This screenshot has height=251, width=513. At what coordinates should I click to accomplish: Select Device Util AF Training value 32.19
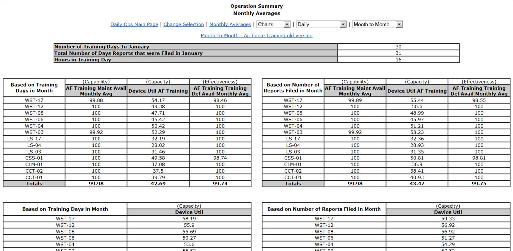pyautogui.click(x=158, y=139)
